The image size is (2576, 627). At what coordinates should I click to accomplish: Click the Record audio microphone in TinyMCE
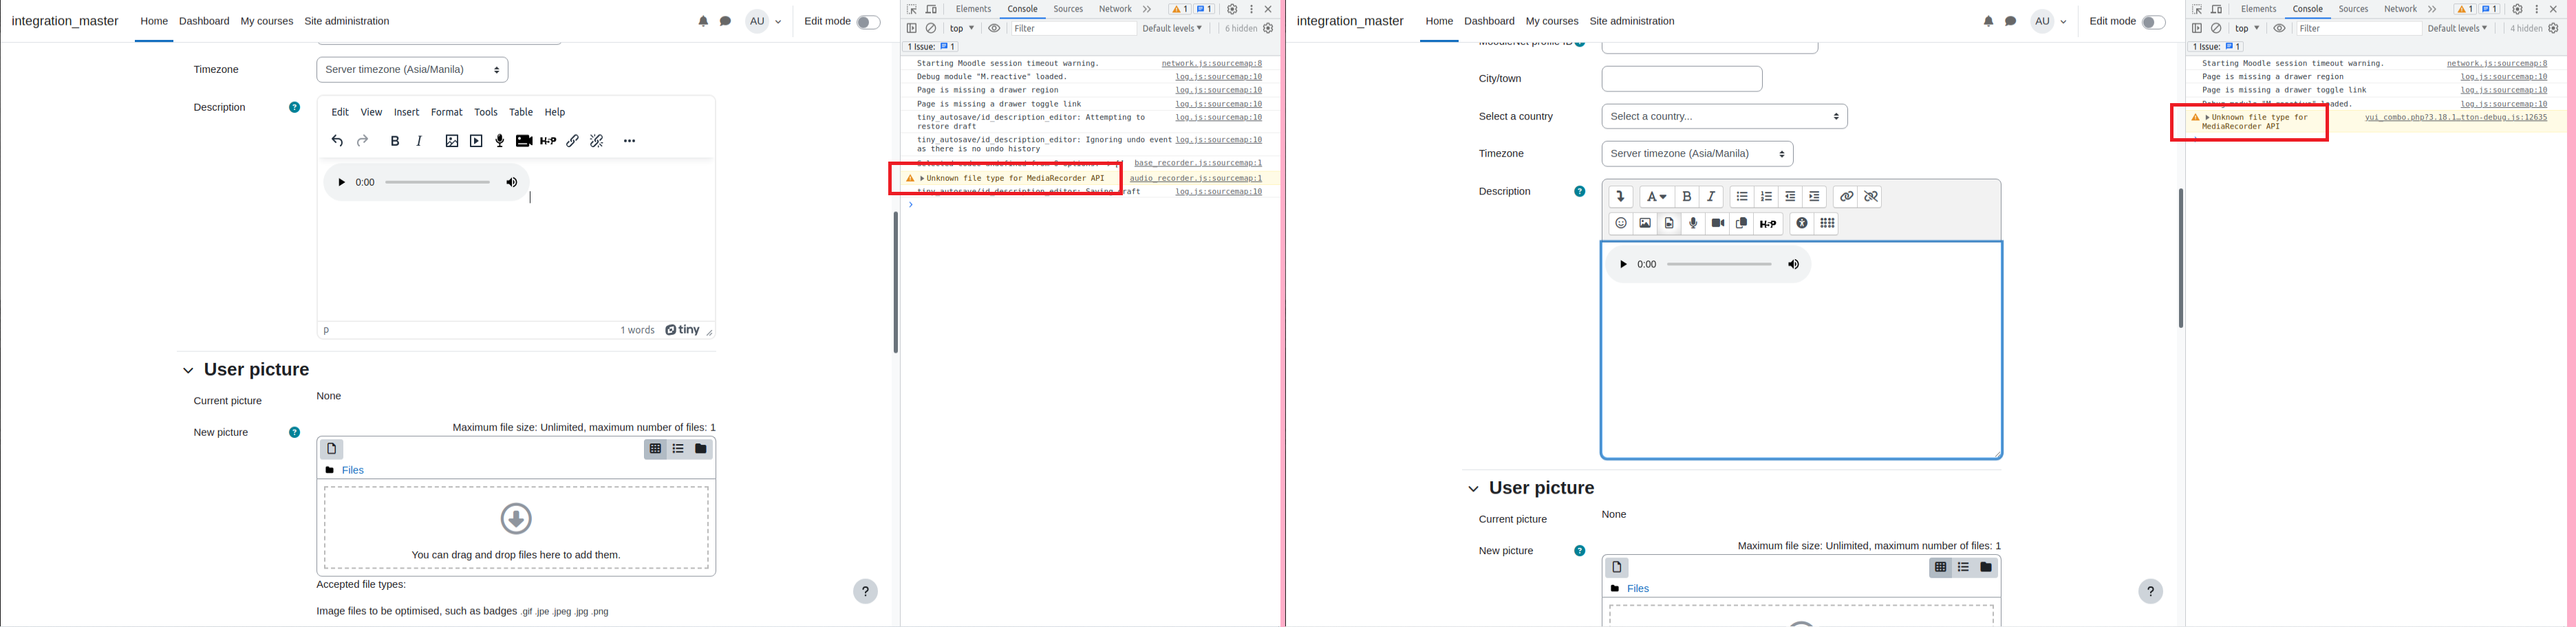pyautogui.click(x=500, y=141)
